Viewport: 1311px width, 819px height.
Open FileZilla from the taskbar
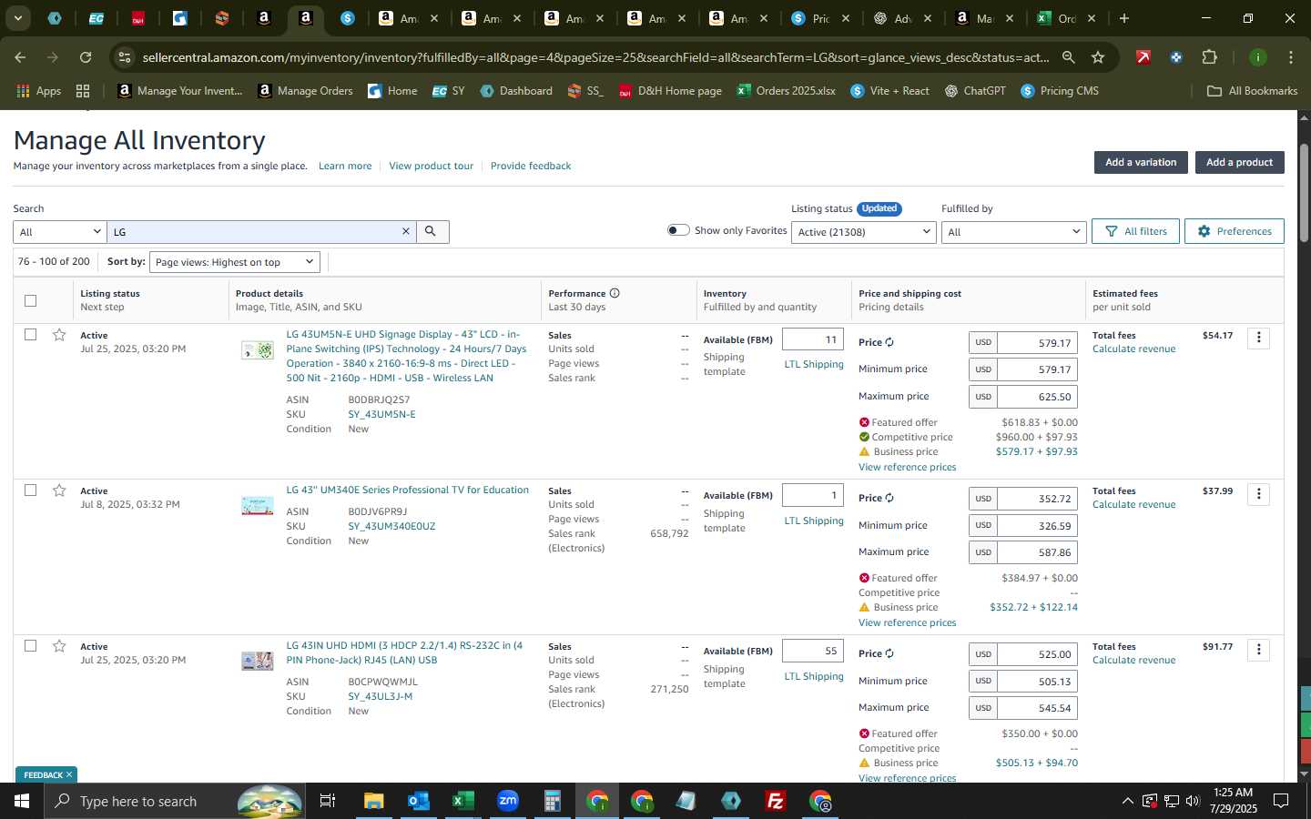tap(776, 801)
